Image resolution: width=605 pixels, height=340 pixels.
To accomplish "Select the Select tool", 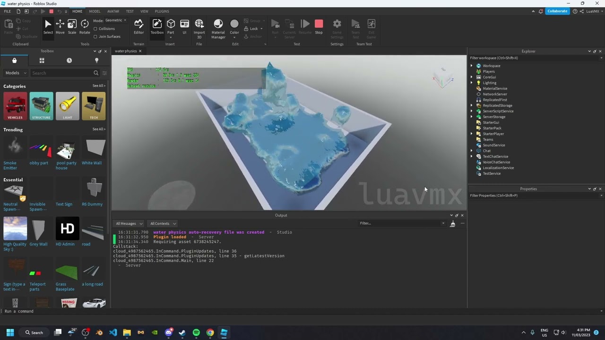I will coord(48,27).
